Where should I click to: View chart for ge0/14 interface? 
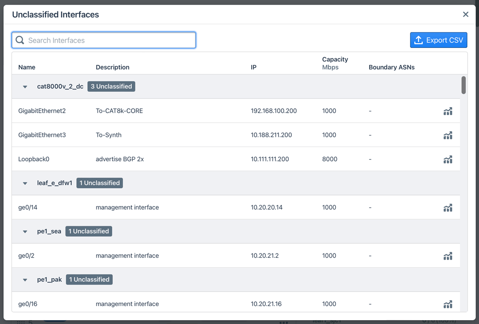448,207
